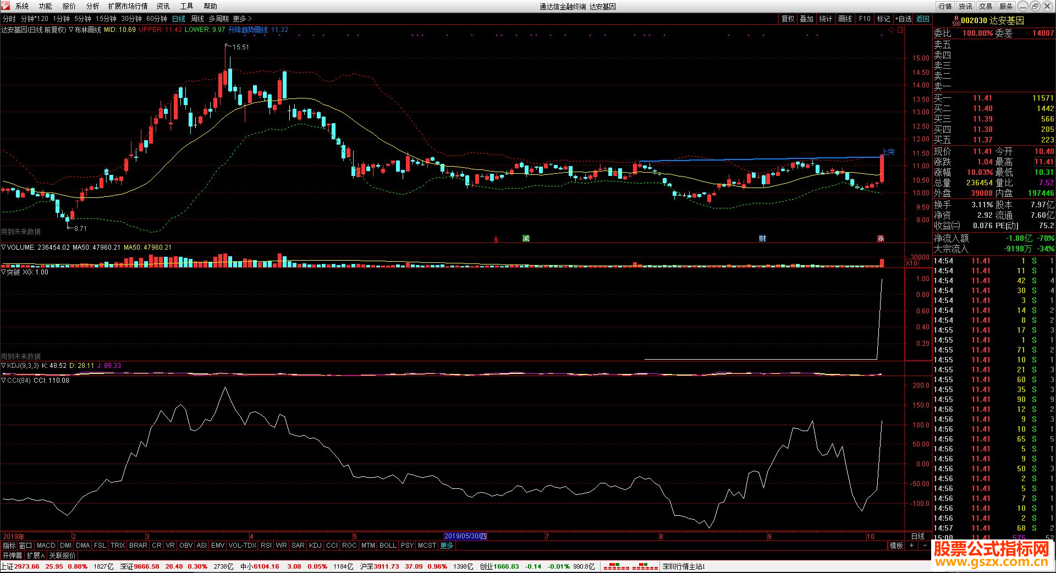Click the minus zoom icon beside 模板
The height and width of the screenshot is (573, 1056).
click(x=925, y=546)
